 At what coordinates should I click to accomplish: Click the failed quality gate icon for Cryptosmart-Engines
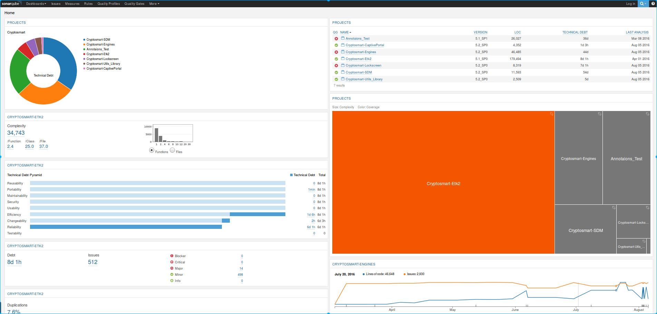(336, 52)
